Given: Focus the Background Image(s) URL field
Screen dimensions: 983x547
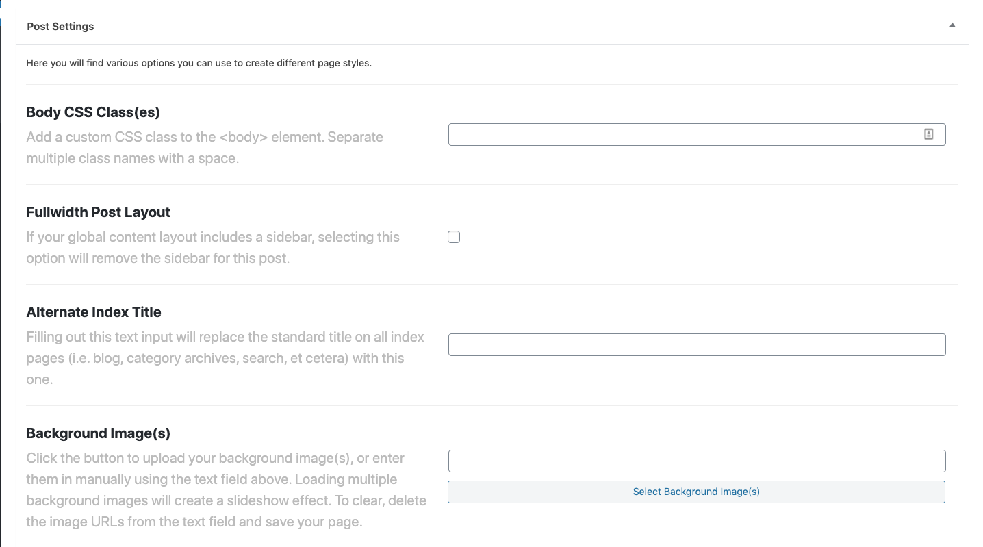Looking at the screenshot, I should pos(696,461).
